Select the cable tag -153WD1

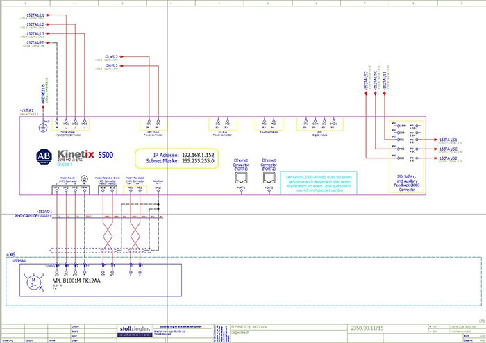click(44, 212)
